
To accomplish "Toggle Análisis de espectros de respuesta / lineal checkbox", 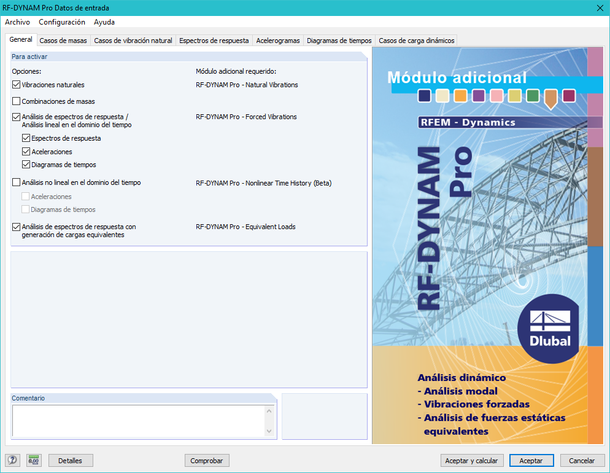I will [x=17, y=117].
